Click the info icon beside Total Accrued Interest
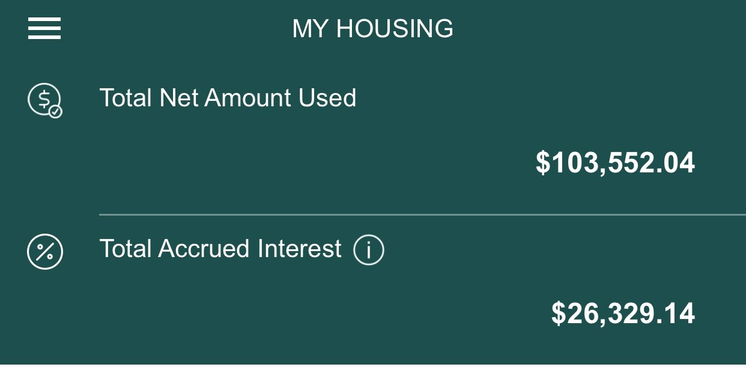Image resolution: width=746 pixels, height=367 pixels. pos(368,250)
